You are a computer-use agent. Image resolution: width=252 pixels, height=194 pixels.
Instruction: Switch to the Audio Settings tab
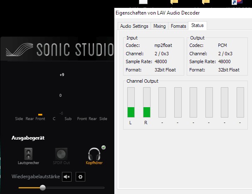(x=134, y=26)
